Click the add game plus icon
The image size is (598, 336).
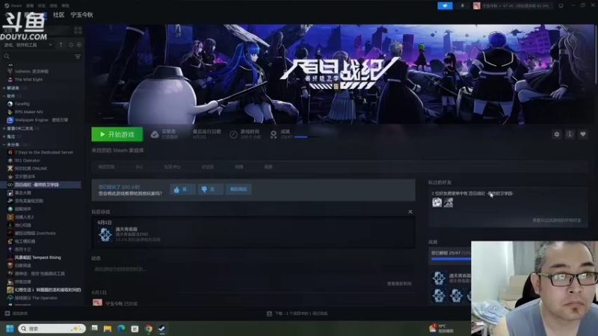pos(7,314)
